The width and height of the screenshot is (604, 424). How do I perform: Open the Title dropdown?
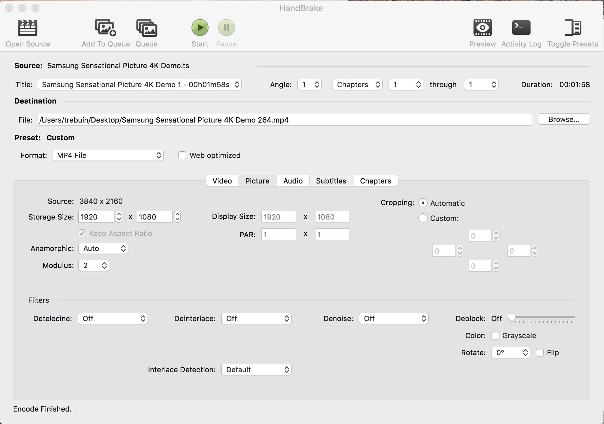[139, 85]
